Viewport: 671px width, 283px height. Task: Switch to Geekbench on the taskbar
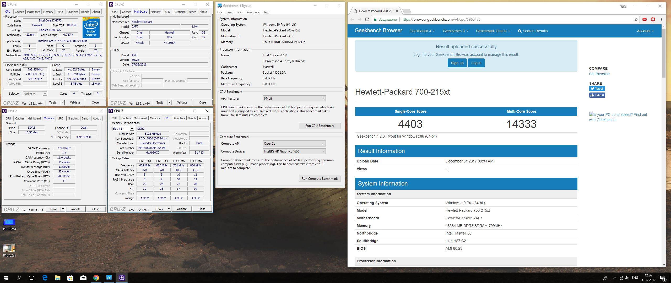coord(109,278)
